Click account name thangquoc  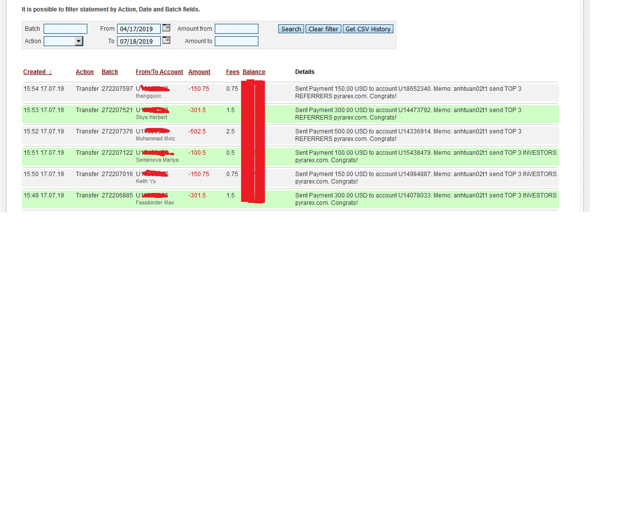pos(148,96)
